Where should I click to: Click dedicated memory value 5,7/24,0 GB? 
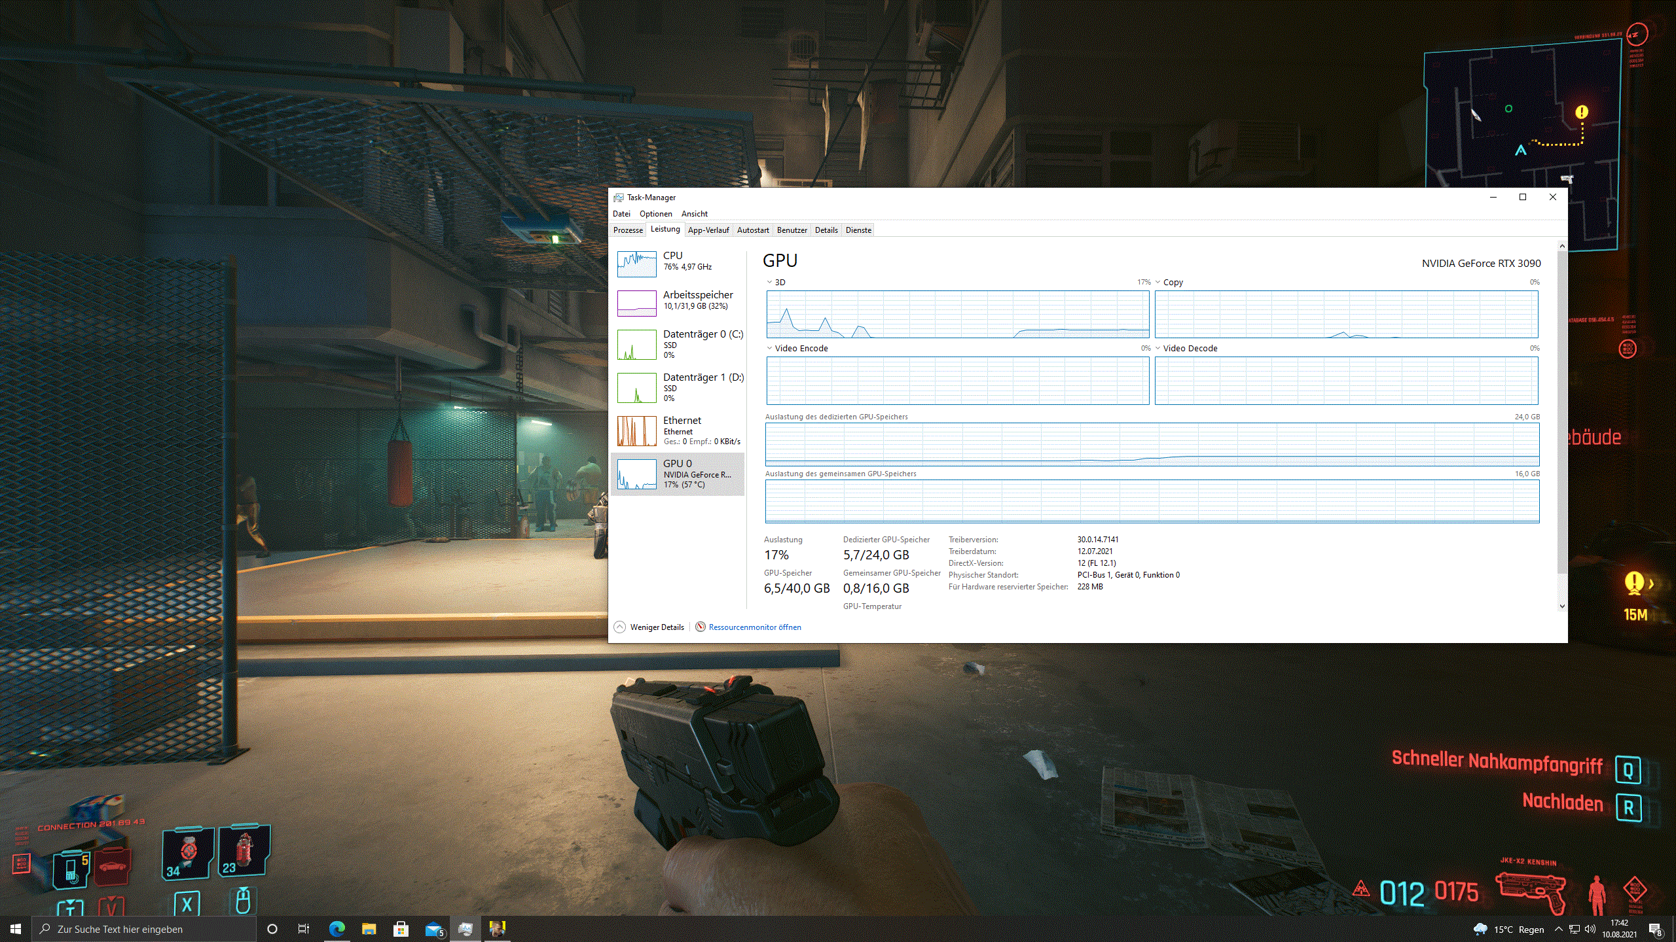coord(876,555)
